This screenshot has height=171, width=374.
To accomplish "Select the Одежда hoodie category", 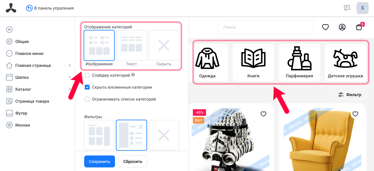I will 207,63.
